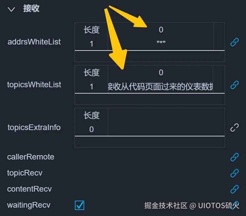
Task: Click the unlinked chain icon beside topicsExtraInfo
Action: pos(235,127)
